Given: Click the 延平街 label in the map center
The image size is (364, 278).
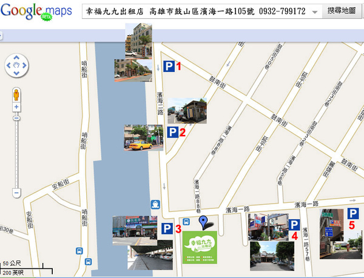Looking at the screenshot, I should coord(262,144).
